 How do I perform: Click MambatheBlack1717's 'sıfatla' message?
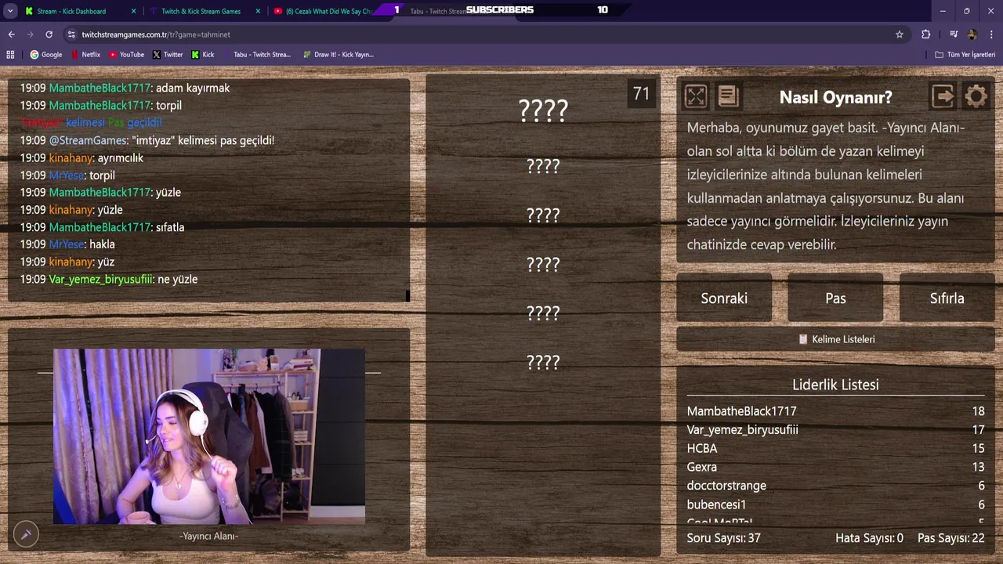(102, 227)
